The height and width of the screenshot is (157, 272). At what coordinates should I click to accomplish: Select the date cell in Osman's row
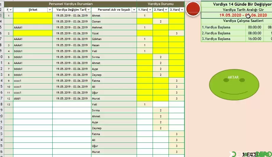tap(72, 22)
